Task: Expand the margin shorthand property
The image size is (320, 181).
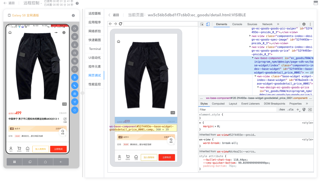Action: (x=215, y=126)
